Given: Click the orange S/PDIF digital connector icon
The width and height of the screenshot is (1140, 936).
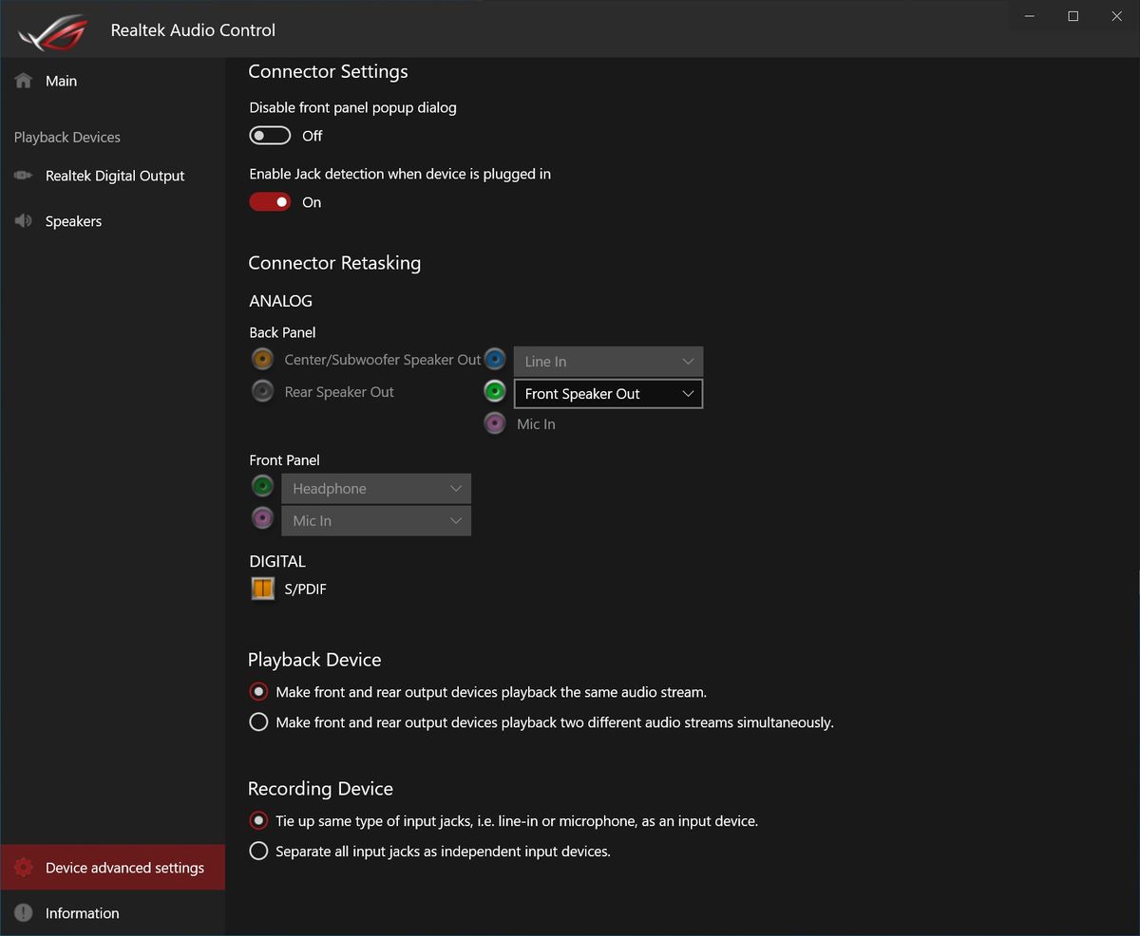Looking at the screenshot, I should pyautogui.click(x=262, y=589).
